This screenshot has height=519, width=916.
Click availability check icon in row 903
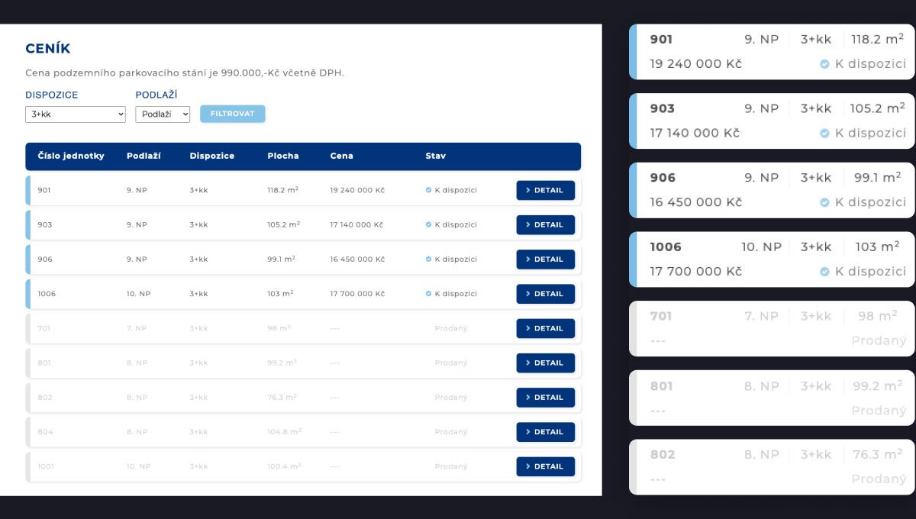pos(428,225)
